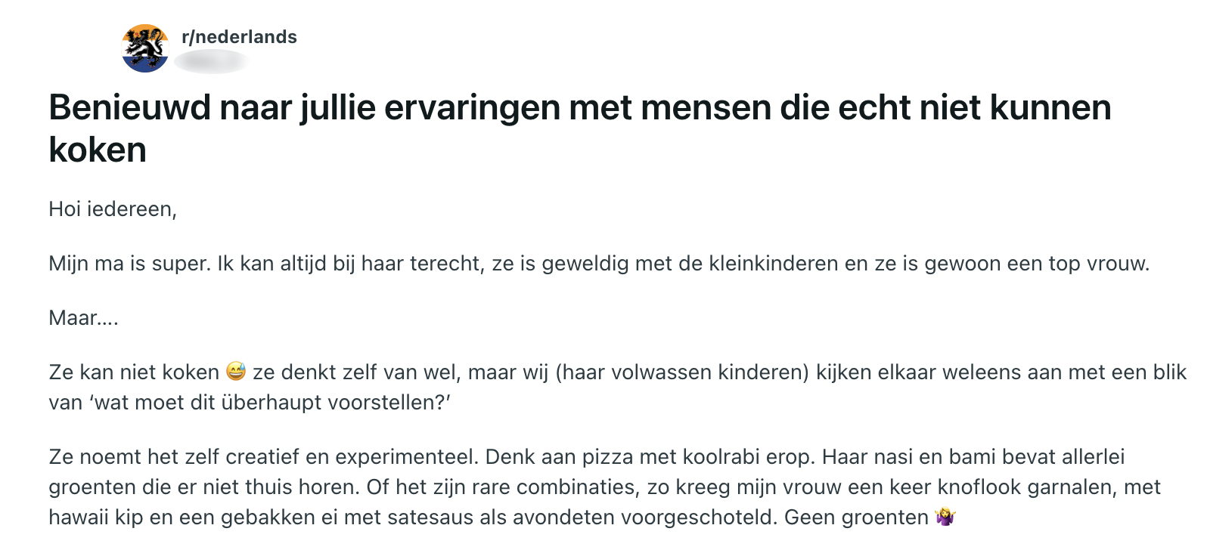Click the r/nederlands subreddit lion avatar
Image resolution: width=1207 pixels, height=553 pixels.
[145, 48]
